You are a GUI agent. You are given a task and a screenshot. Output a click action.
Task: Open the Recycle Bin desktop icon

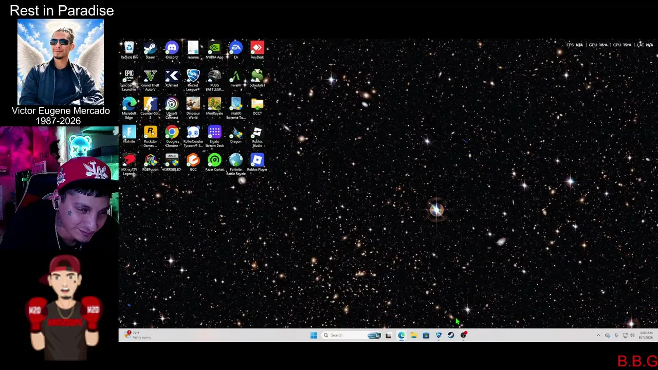(129, 50)
